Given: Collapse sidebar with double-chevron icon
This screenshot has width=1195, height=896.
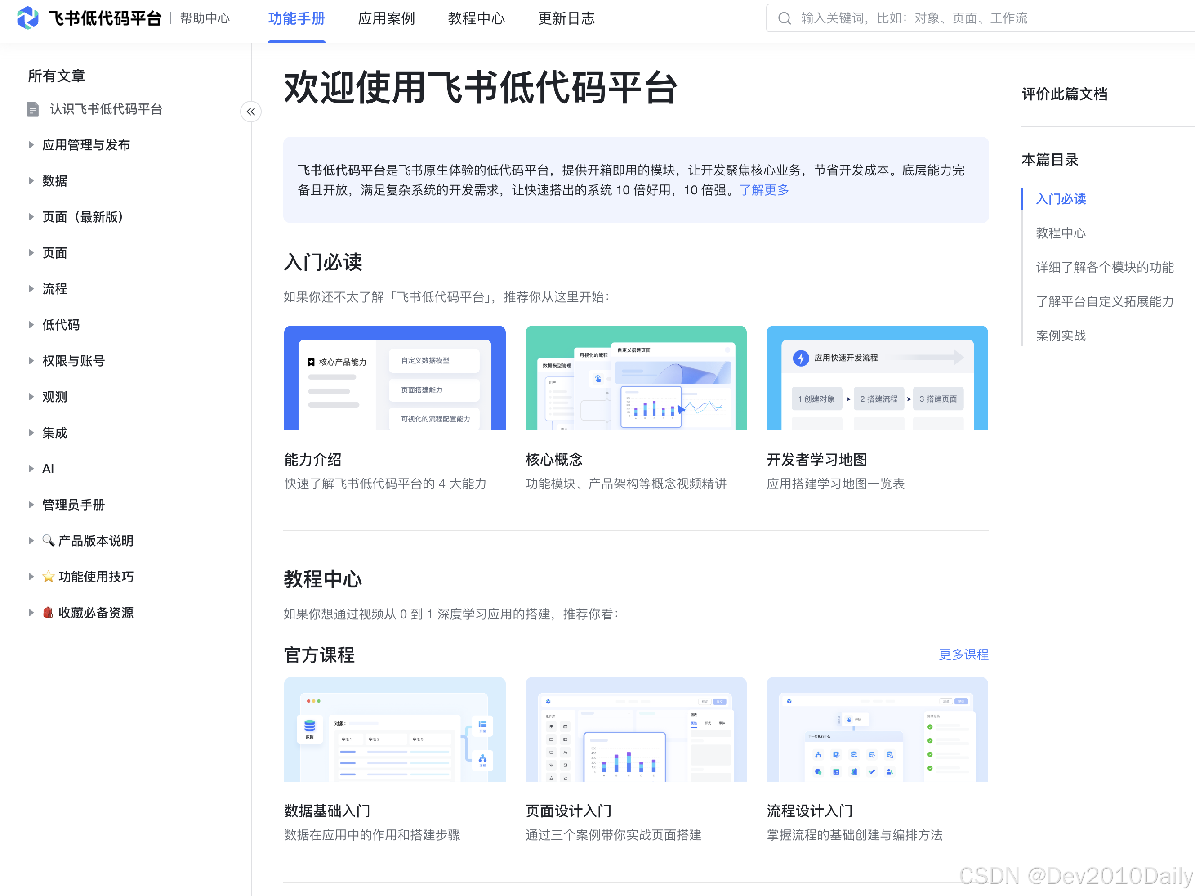Looking at the screenshot, I should coord(251,112).
